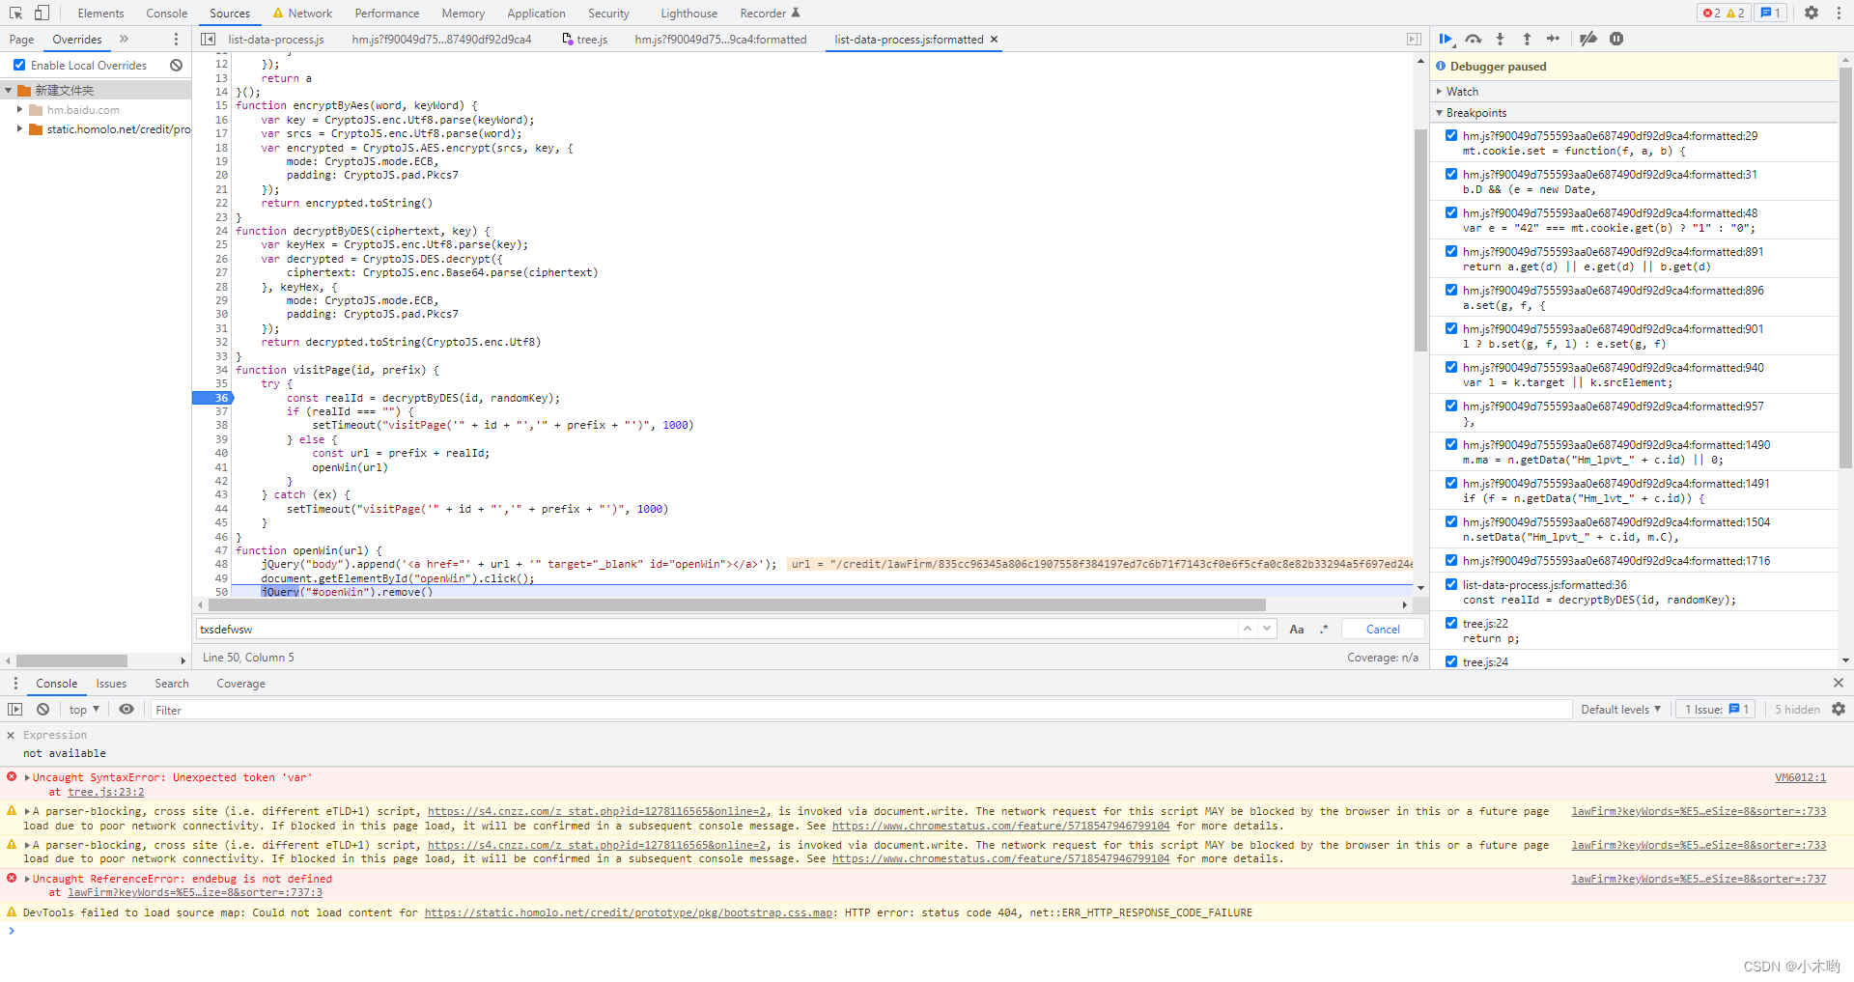1854x982 pixels.
Task: Select the inspect element picker icon
Action: pyautogui.click(x=15, y=13)
